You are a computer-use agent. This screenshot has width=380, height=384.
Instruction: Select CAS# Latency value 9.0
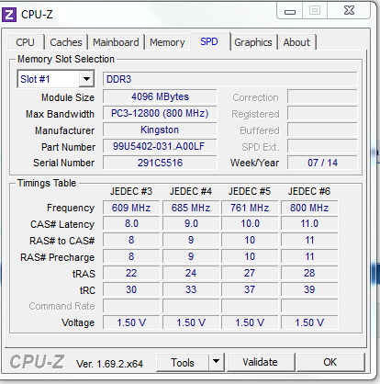point(191,223)
